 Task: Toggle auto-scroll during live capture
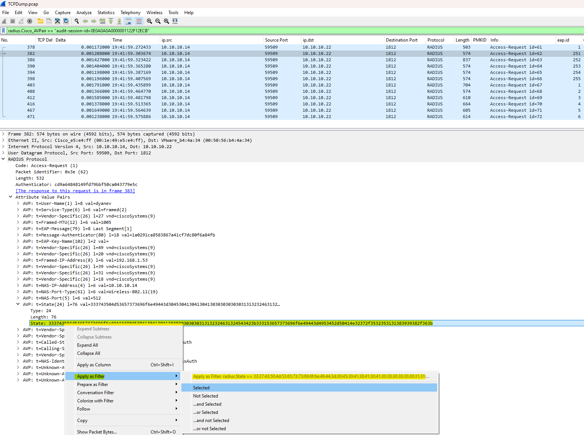tap(128, 21)
